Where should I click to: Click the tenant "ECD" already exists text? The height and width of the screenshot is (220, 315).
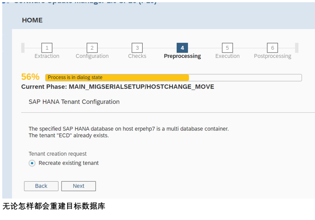tap(69, 135)
